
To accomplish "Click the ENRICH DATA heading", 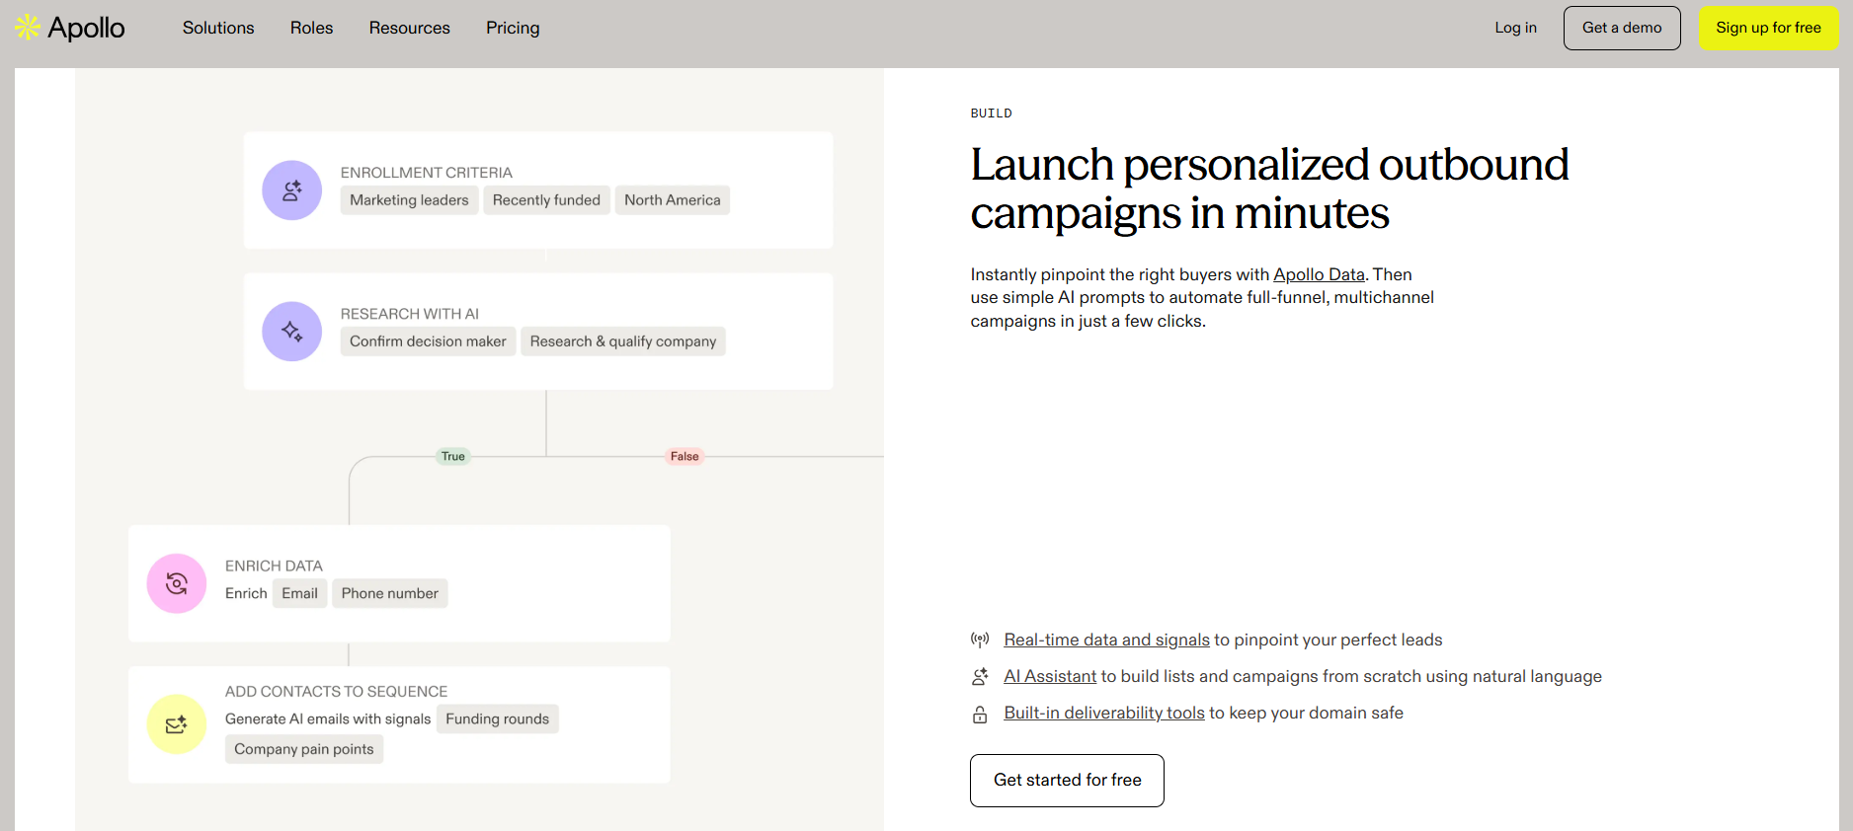I will click(274, 566).
